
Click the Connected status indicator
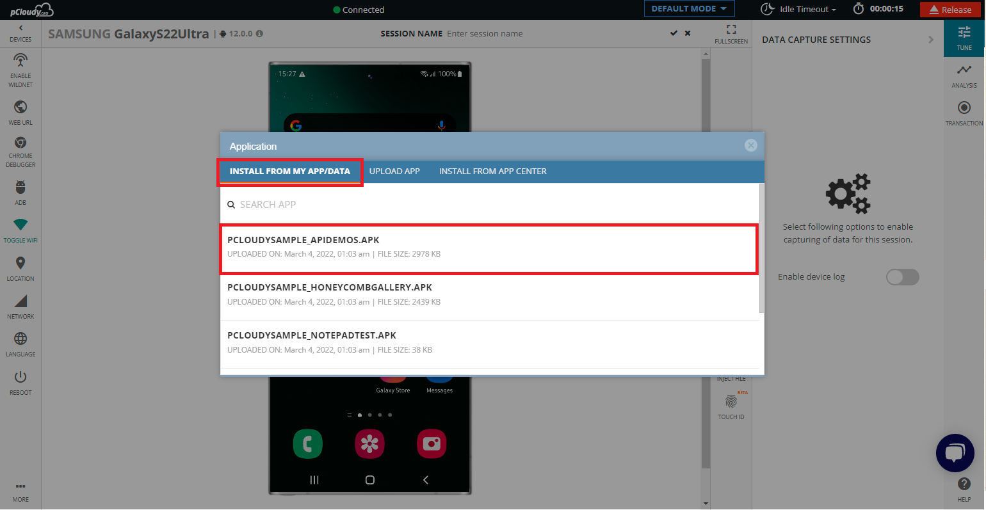[359, 10]
